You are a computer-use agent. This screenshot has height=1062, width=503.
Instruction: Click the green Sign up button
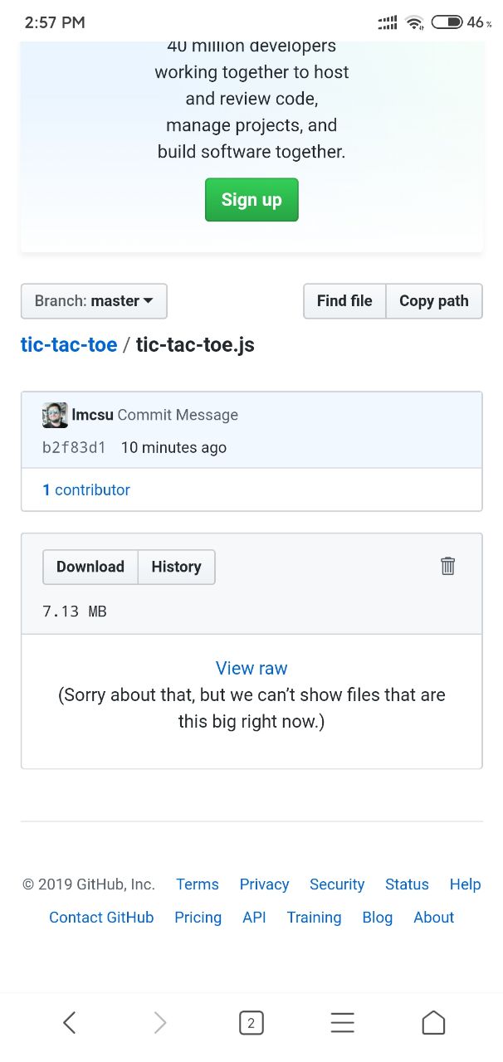251,200
